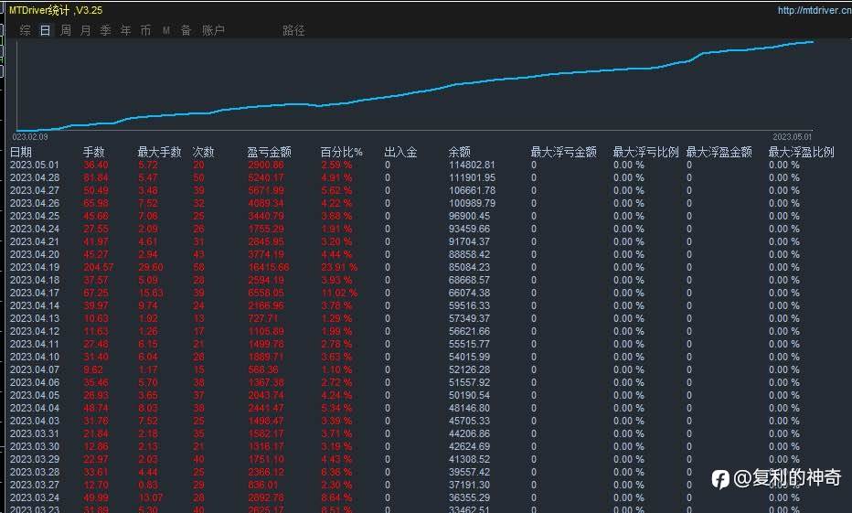
Task: Click the balance 56621.66
Action: [x=469, y=332]
